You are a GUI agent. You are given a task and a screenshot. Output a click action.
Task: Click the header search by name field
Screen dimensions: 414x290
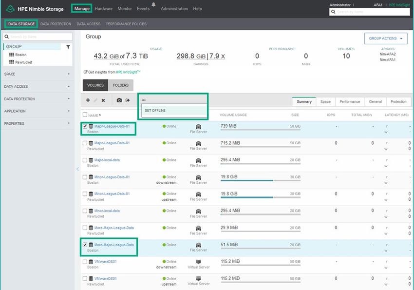[370, 12]
